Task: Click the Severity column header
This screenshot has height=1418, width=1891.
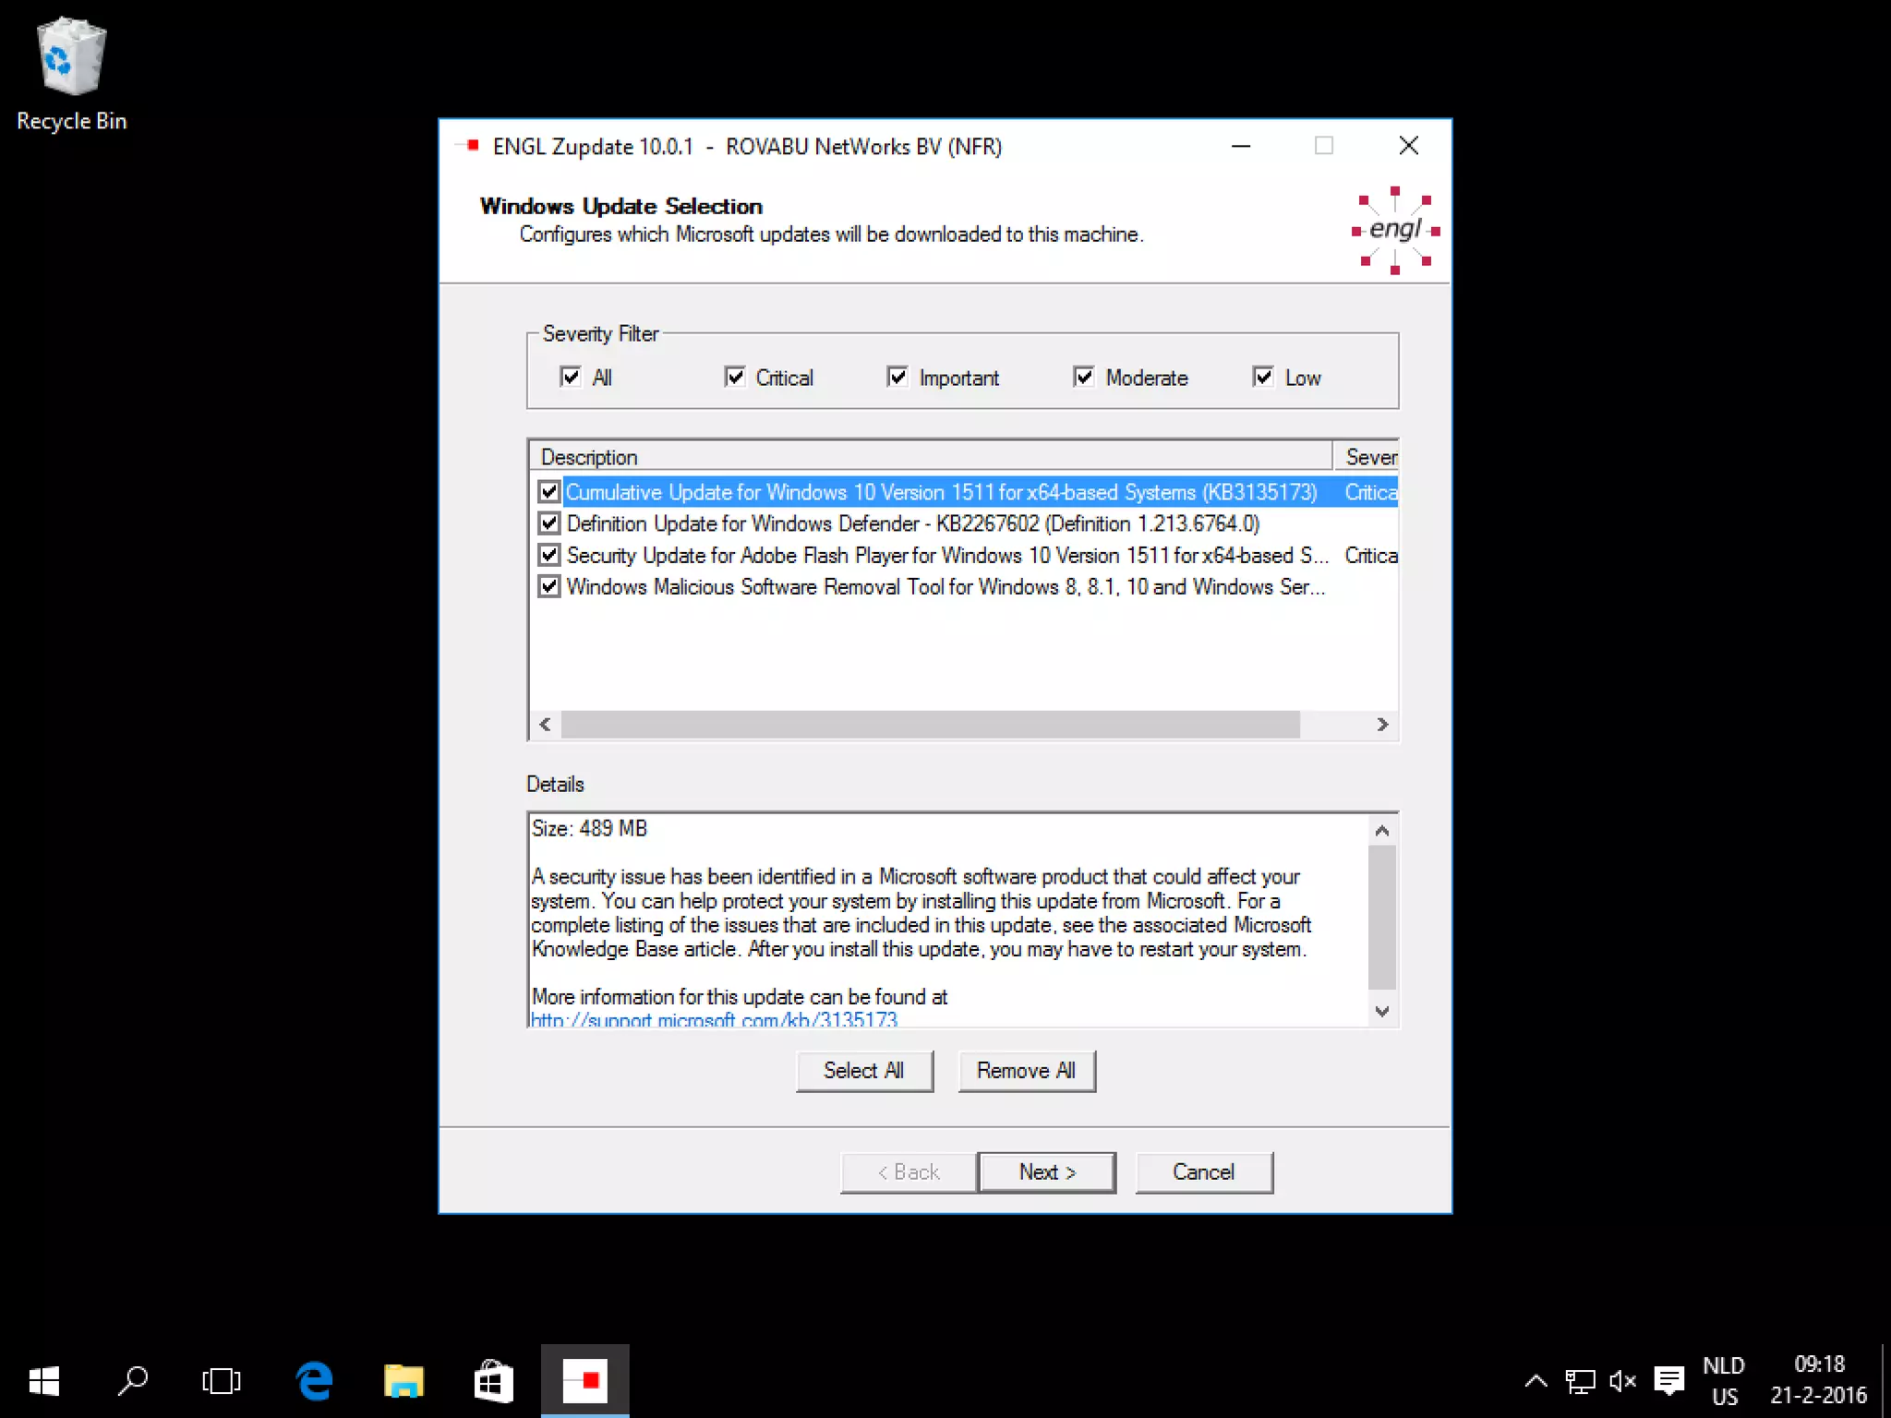Action: (x=1367, y=457)
